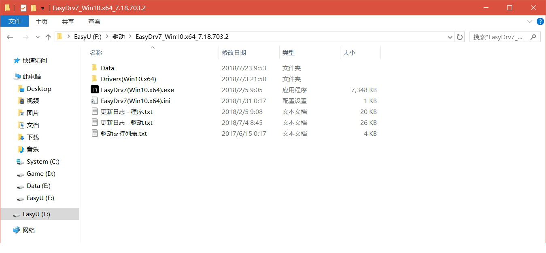This screenshot has width=546, height=253.
Task: Open the 查看 ribbon tab
Action: click(x=94, y=21)
